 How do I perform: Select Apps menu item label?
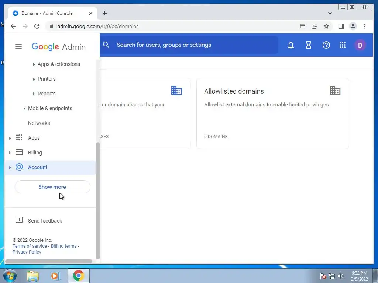pyautogui.click(x=34, y=138)
